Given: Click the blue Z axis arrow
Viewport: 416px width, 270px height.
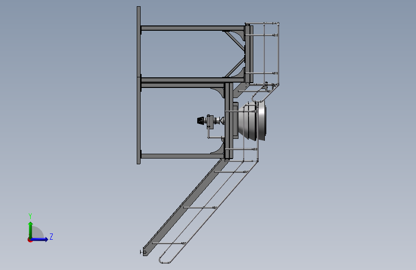Looking at the screenshot, I should click(40, 239).
